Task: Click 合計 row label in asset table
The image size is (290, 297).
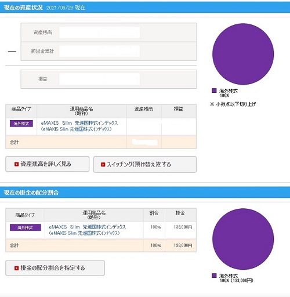Action: [14, 142]
